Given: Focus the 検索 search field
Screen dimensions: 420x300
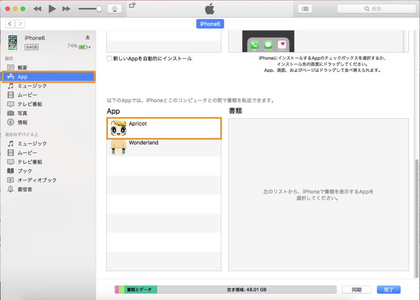Looking at the screenshot, I should (x=376, y=9).
